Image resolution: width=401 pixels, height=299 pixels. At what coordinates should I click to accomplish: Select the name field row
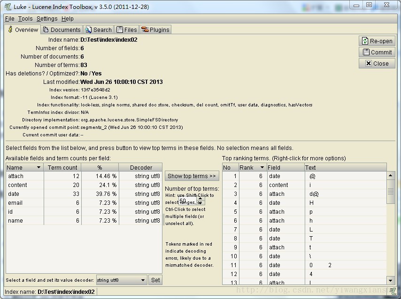click(84, 221)
